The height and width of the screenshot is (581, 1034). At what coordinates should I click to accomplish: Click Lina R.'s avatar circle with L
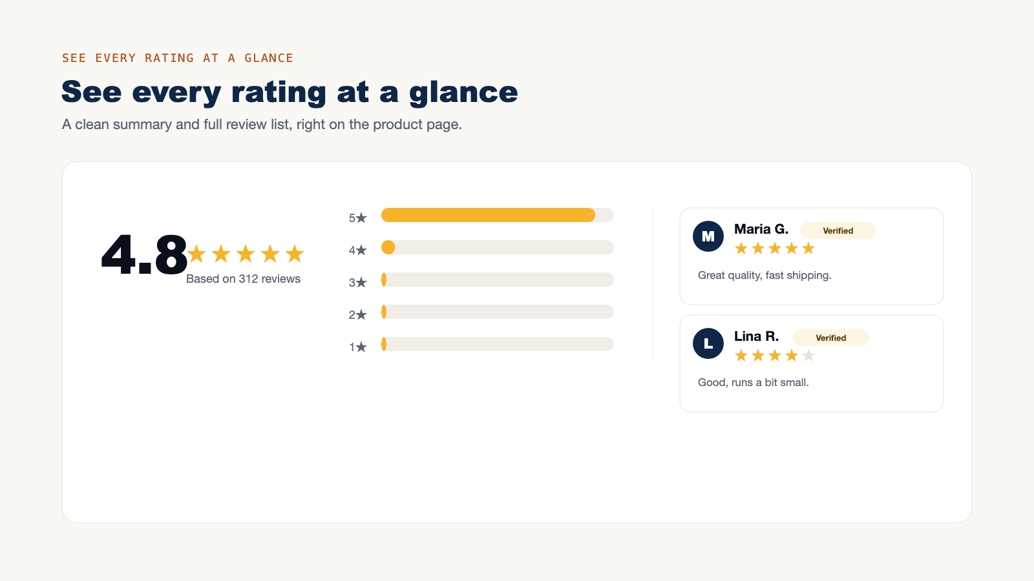click(x=708, y=343)
